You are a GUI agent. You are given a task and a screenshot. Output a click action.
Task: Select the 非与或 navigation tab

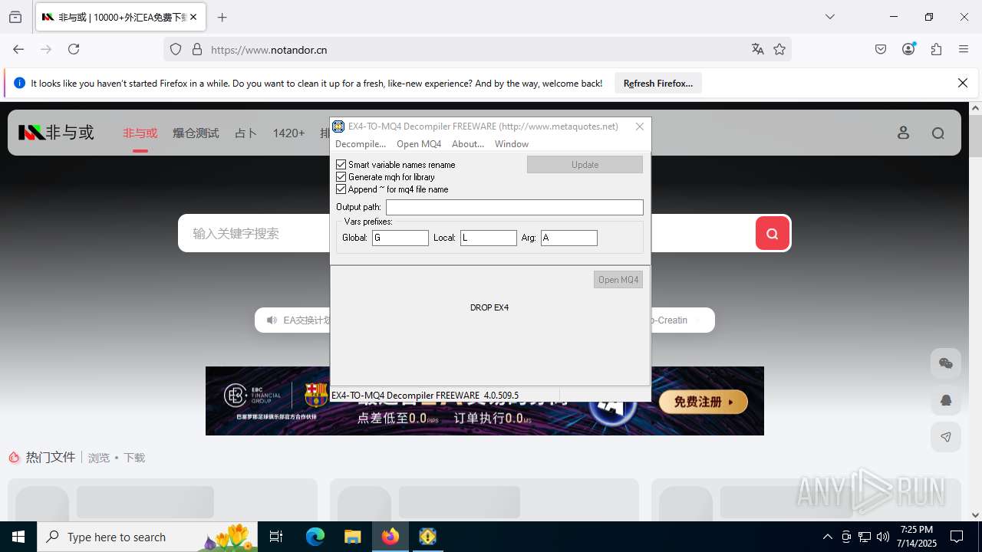tap(140, 133)
